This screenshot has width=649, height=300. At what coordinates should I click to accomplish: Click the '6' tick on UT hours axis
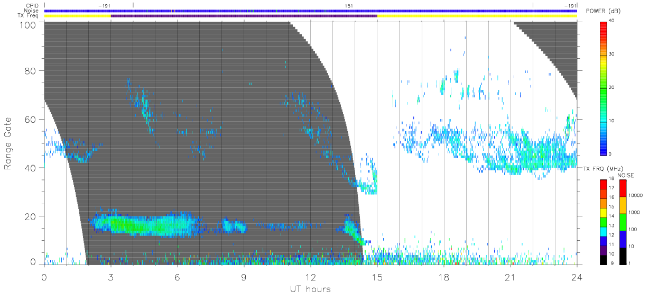177,276
